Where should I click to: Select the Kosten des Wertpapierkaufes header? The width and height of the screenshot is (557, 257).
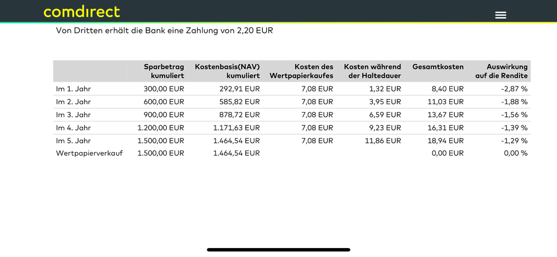(x=301, y=71)
